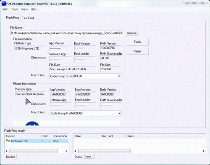Click the File Date Sat January 7 field
Viewport: 210px width, 165px height.
(x=73, y=69)
